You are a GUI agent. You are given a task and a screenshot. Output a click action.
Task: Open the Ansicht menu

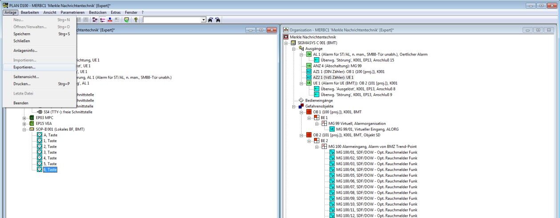click(x=50, y=12)
